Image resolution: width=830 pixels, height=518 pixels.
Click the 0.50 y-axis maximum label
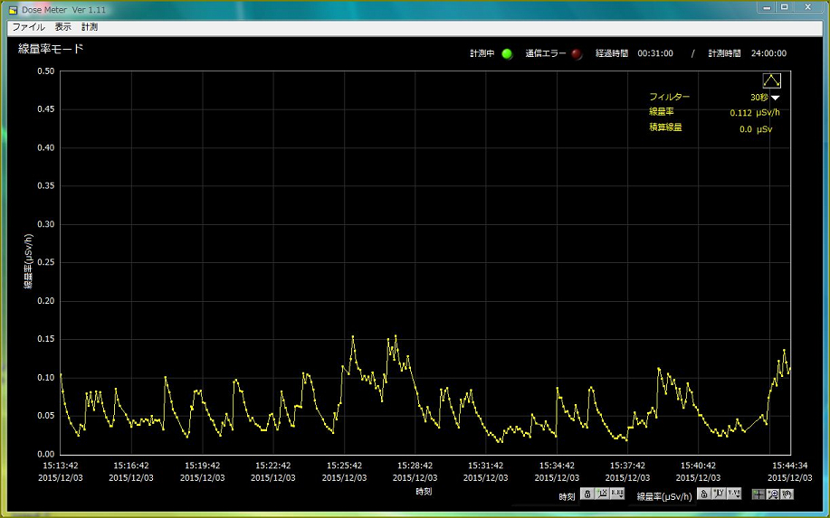(x=45, y=71)
